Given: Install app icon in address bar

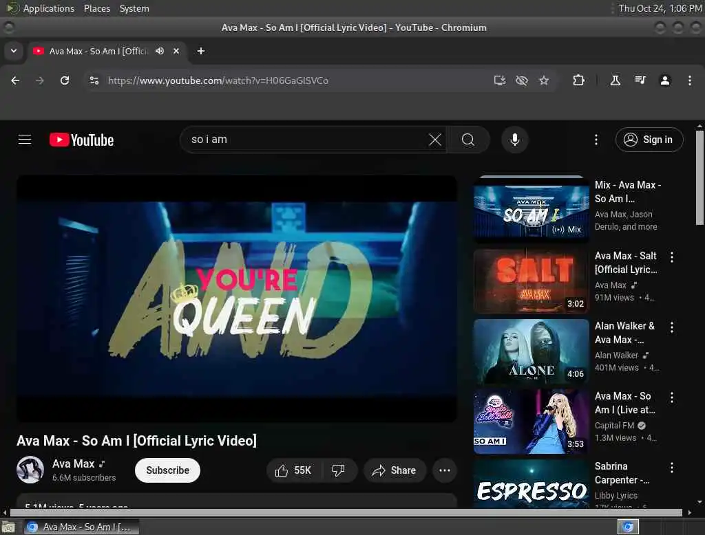Looking at the screenshot, I should [500, 80].
